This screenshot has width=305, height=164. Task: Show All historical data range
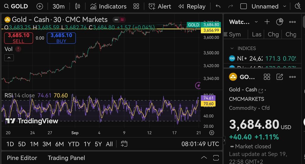[109, 144]
